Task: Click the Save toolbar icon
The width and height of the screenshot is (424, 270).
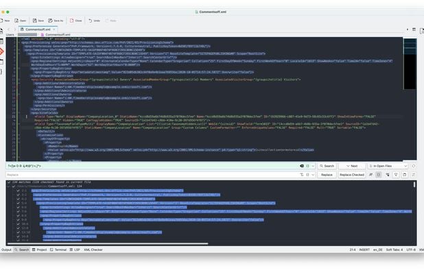Action: tap(38, 21)
